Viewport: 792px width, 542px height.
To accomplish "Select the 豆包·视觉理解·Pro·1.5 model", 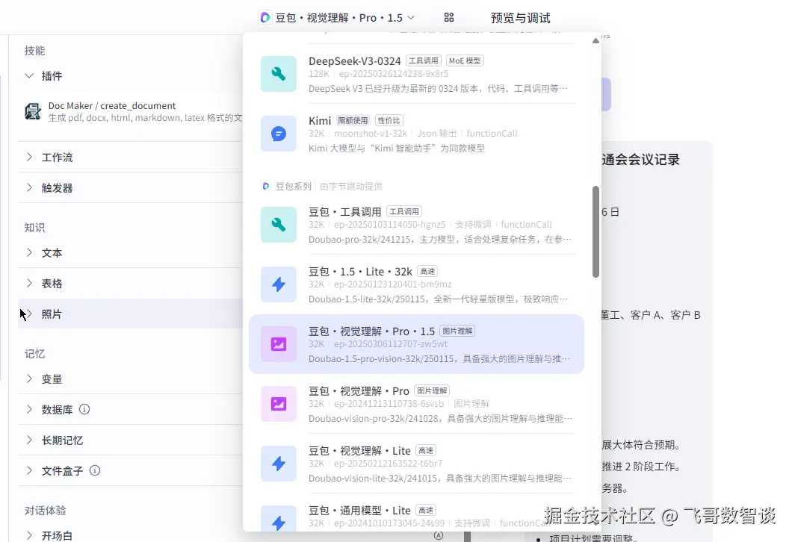I will [x=417, y=344].
